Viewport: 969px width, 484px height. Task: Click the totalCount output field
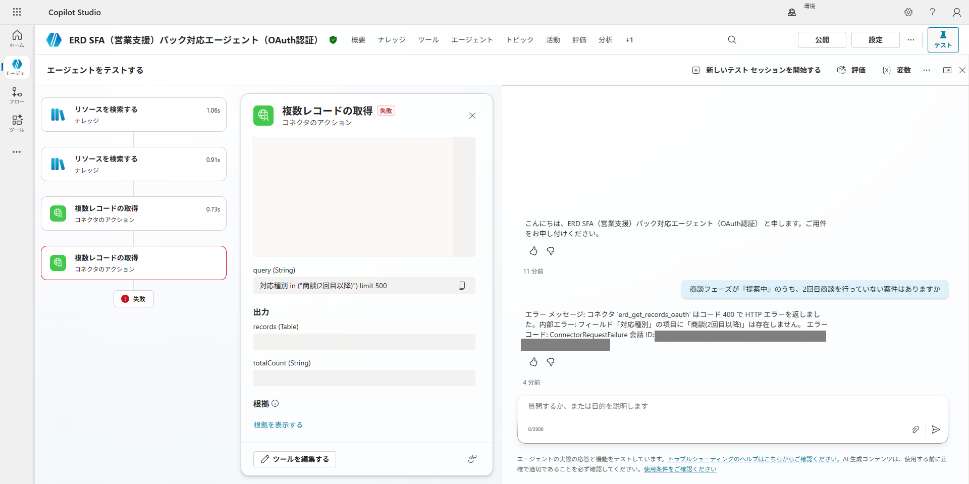[364, 378]
